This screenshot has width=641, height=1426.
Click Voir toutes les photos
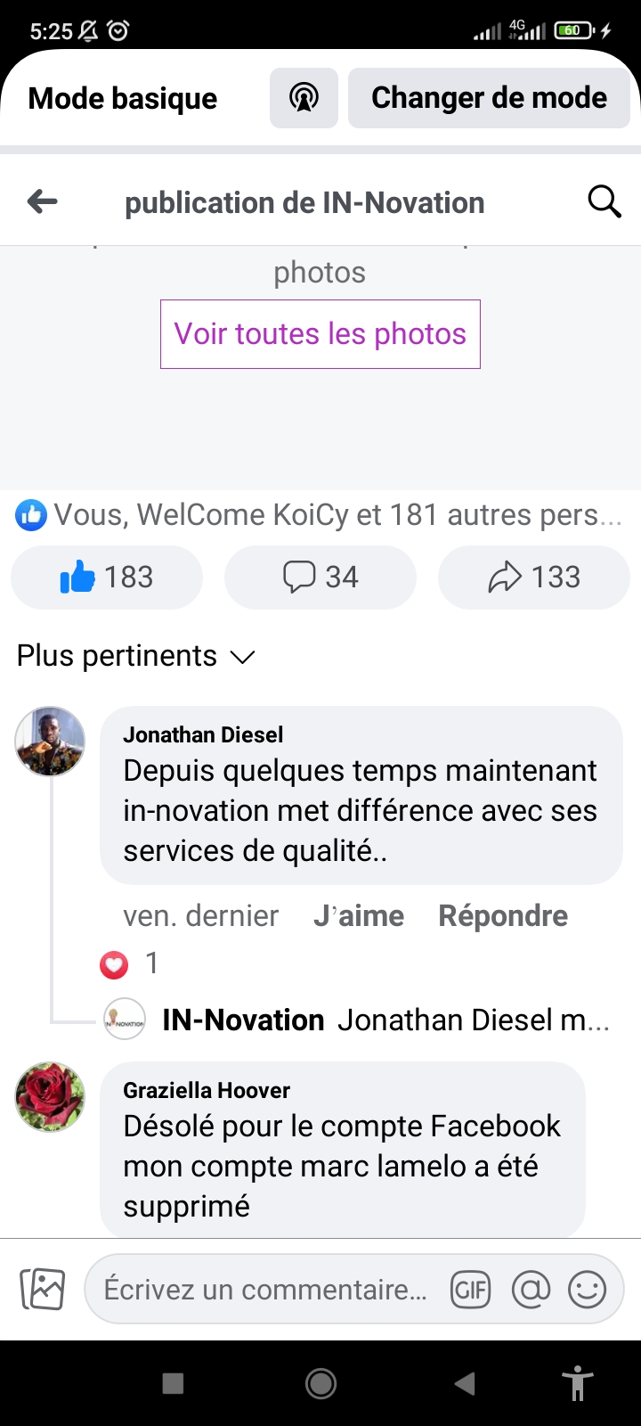tap(320, 334)
